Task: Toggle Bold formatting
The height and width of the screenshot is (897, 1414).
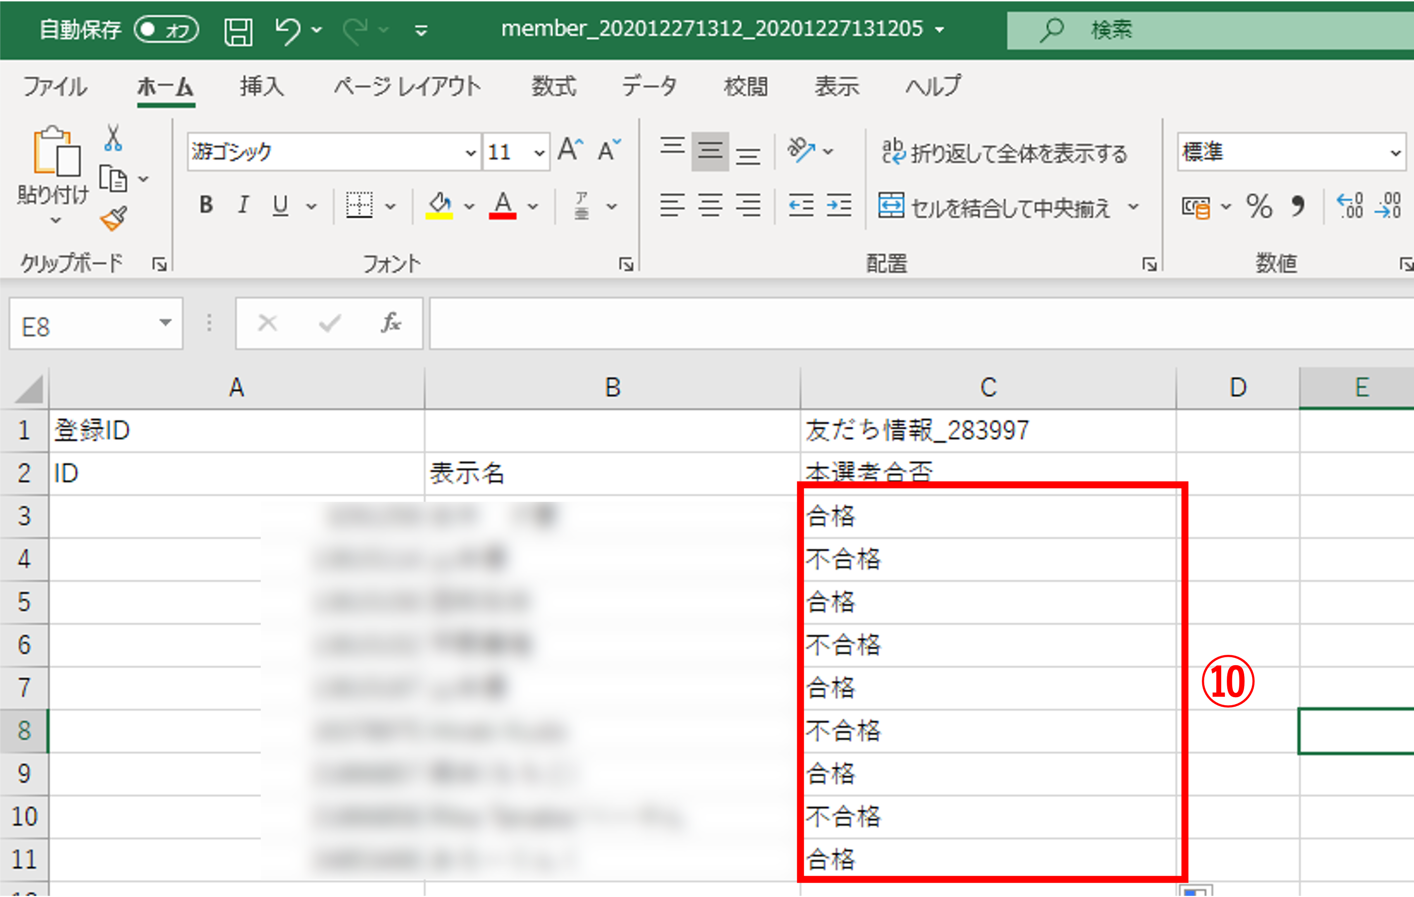Action: (x=206, y=205)
